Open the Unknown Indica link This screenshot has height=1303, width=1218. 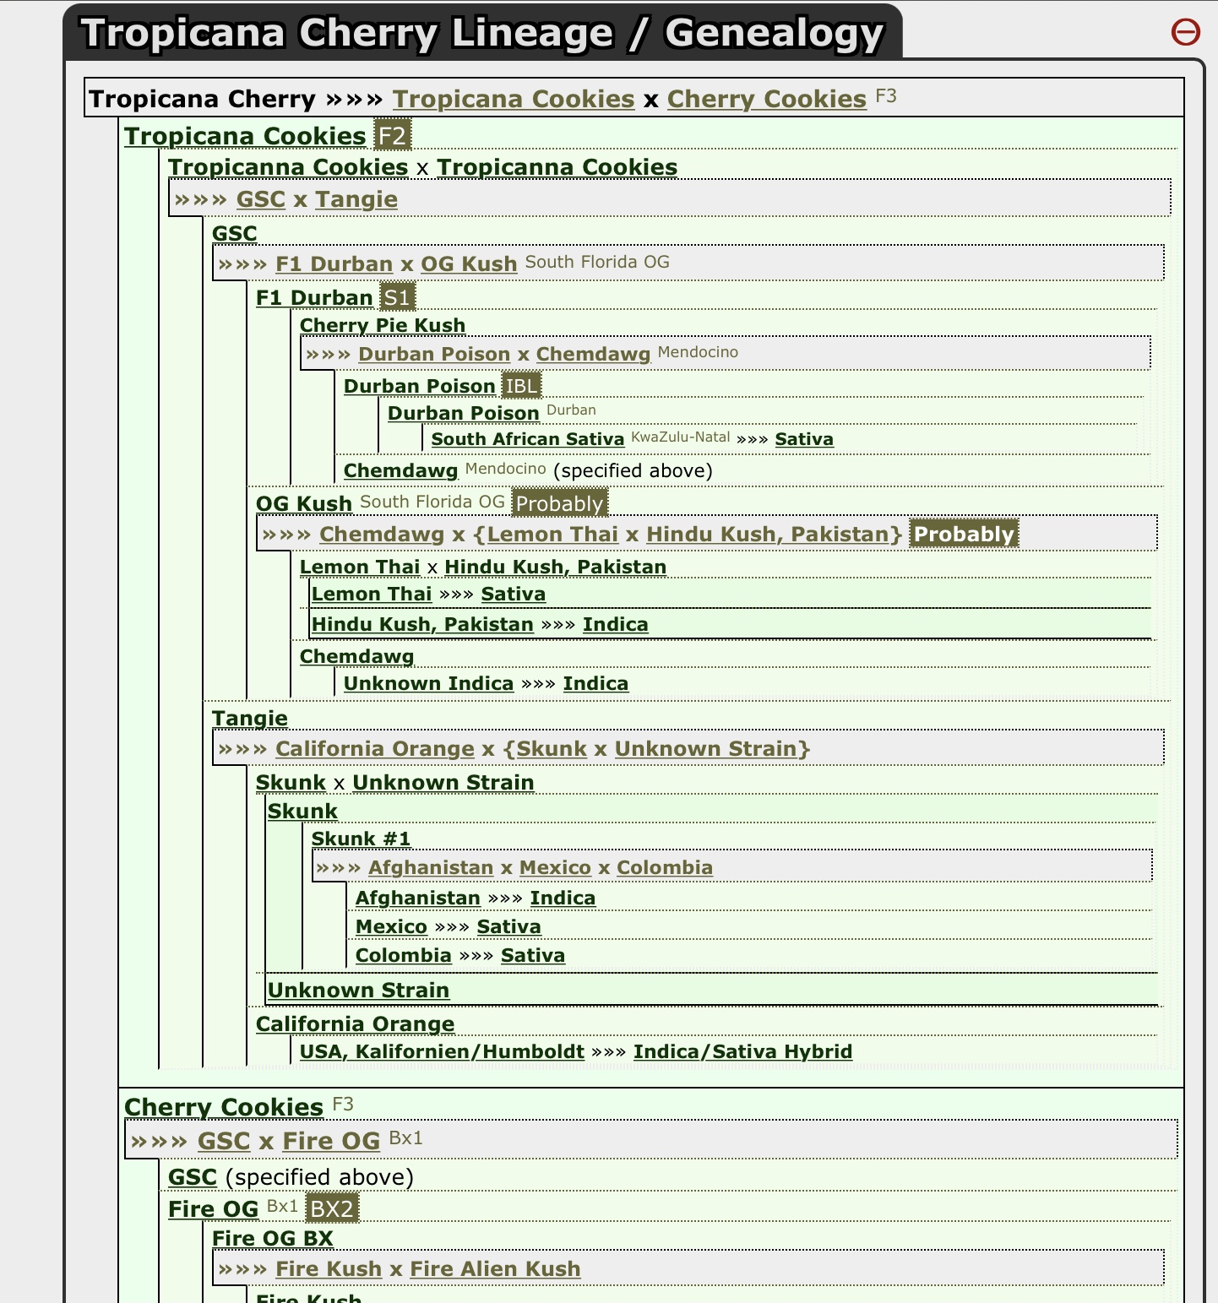point(428,684)
